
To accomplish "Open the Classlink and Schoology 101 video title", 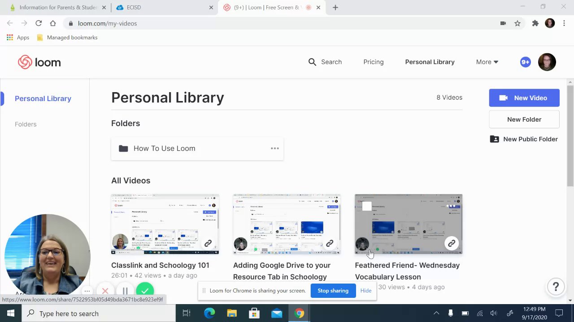I will (x=160, y=265).
